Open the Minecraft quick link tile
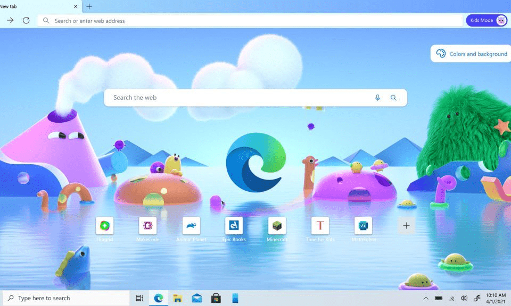This screenshot has width=511, height=306. [x=277, y=226]
